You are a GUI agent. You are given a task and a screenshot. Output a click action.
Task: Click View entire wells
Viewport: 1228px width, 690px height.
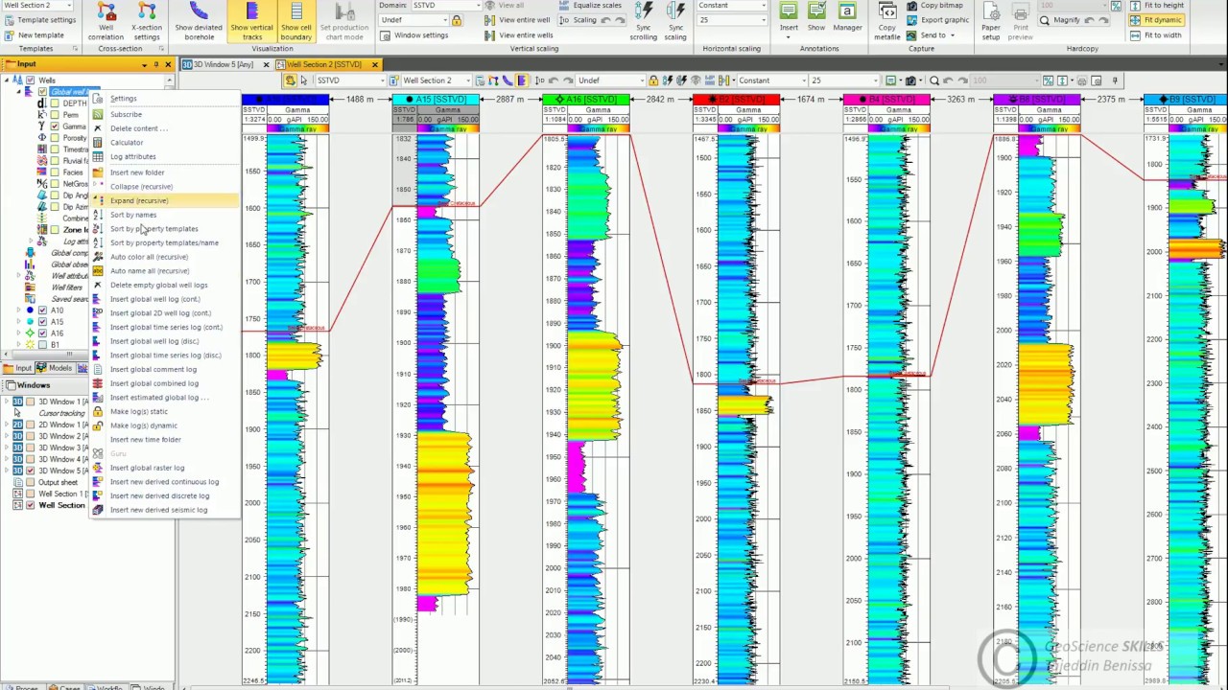(x=519, y=34)
